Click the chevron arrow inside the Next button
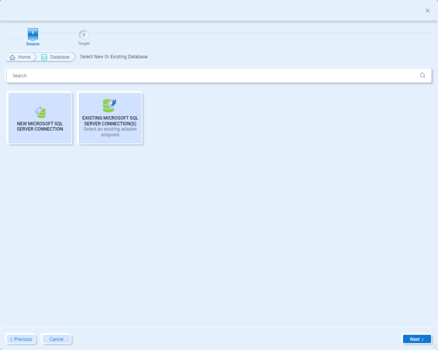438x350 pixels. click(422, 339)
